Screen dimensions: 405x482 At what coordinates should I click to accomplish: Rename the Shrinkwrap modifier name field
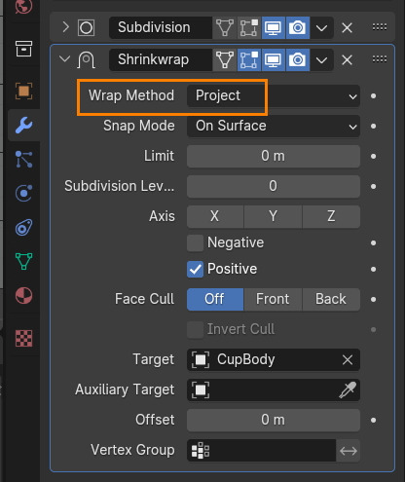click(x=161, y=59)
